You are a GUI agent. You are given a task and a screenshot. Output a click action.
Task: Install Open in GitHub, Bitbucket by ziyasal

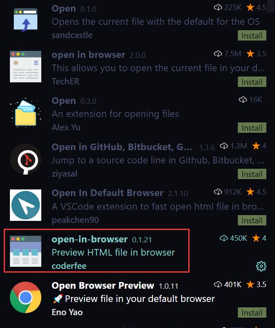click(252, 174)
